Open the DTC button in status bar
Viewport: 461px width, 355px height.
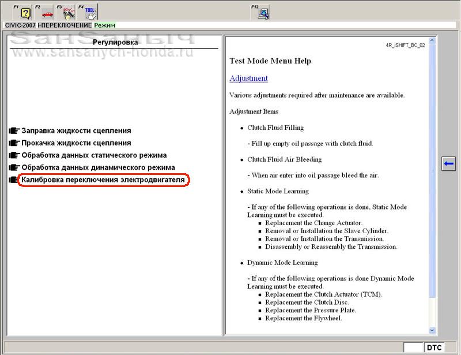(434, 347)
